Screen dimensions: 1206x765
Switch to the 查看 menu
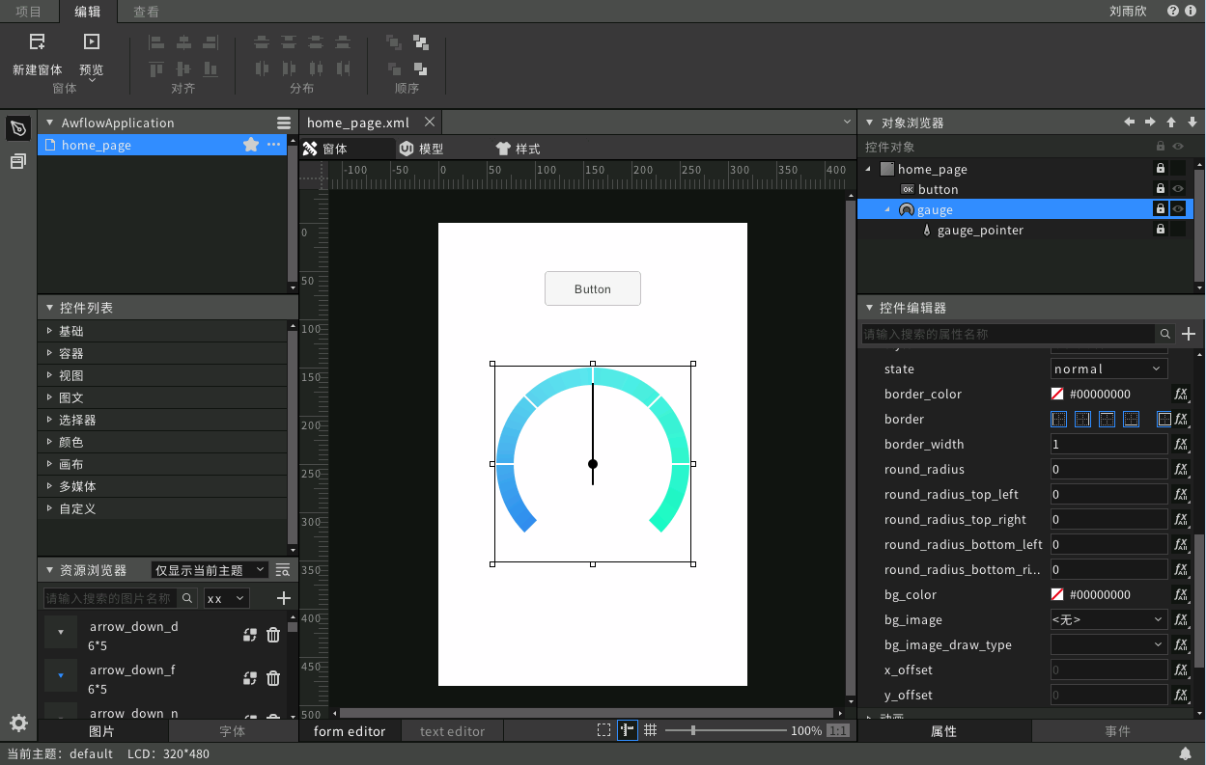145,14
